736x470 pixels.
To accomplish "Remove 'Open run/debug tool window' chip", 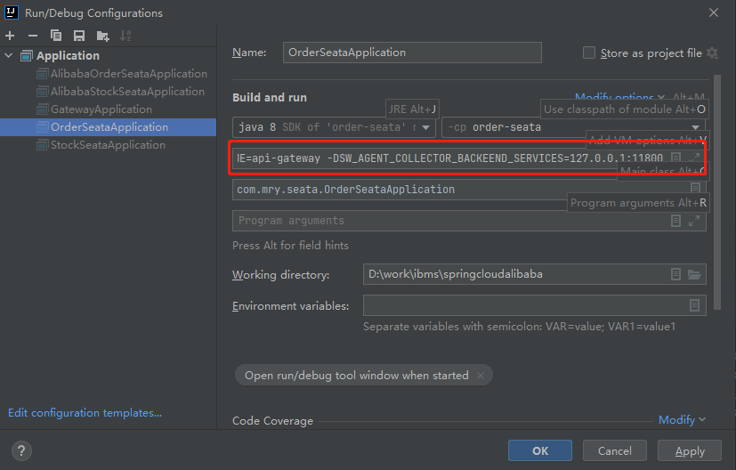I will point(481,376).
